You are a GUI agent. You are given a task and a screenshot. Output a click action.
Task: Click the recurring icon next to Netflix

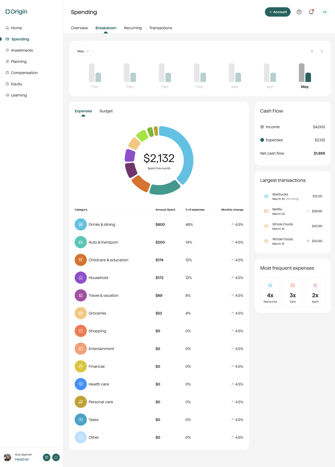tap(308, 211)
